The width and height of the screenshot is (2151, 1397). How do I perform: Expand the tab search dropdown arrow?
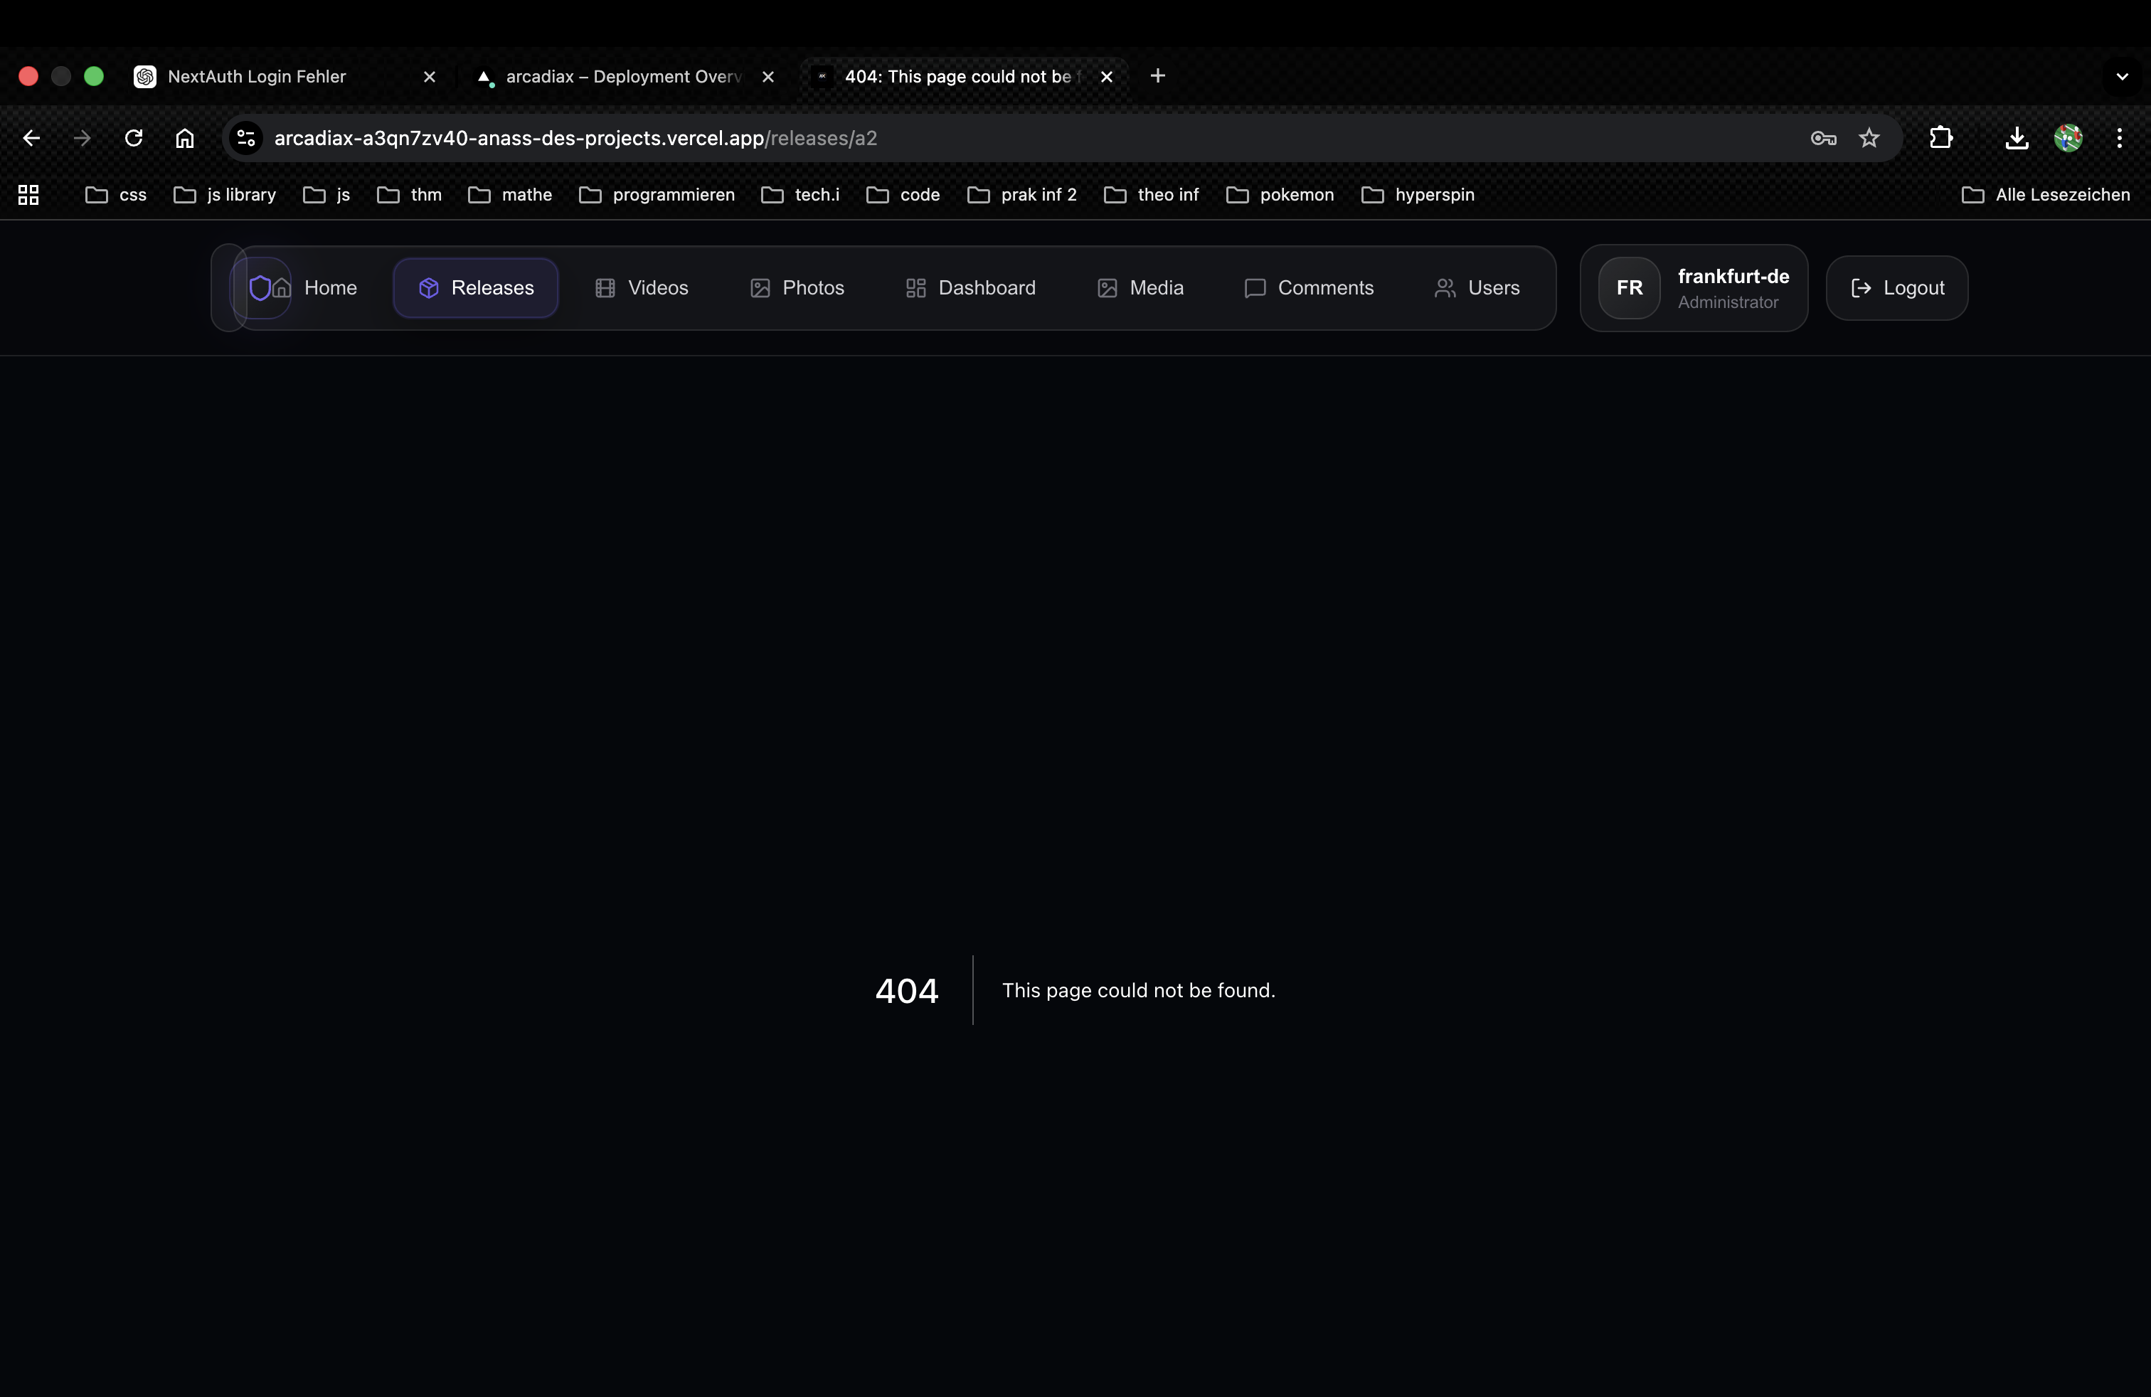point(2121,77)
